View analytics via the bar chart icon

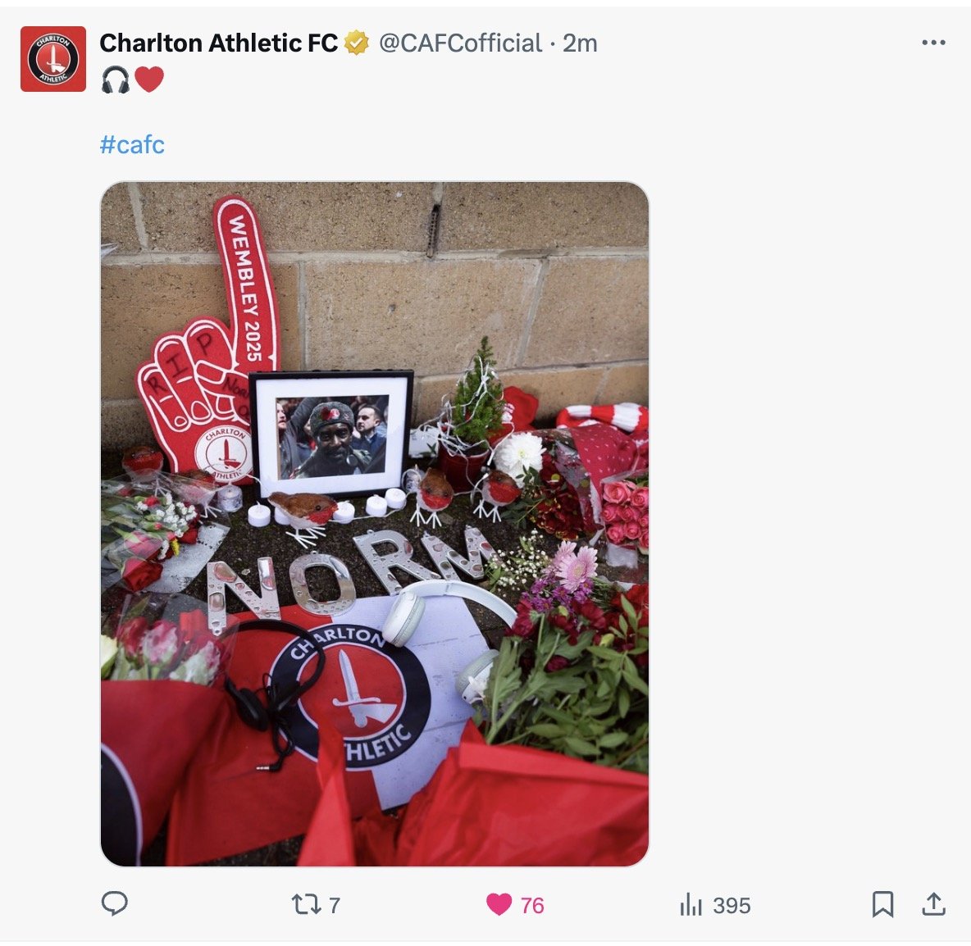691,904
